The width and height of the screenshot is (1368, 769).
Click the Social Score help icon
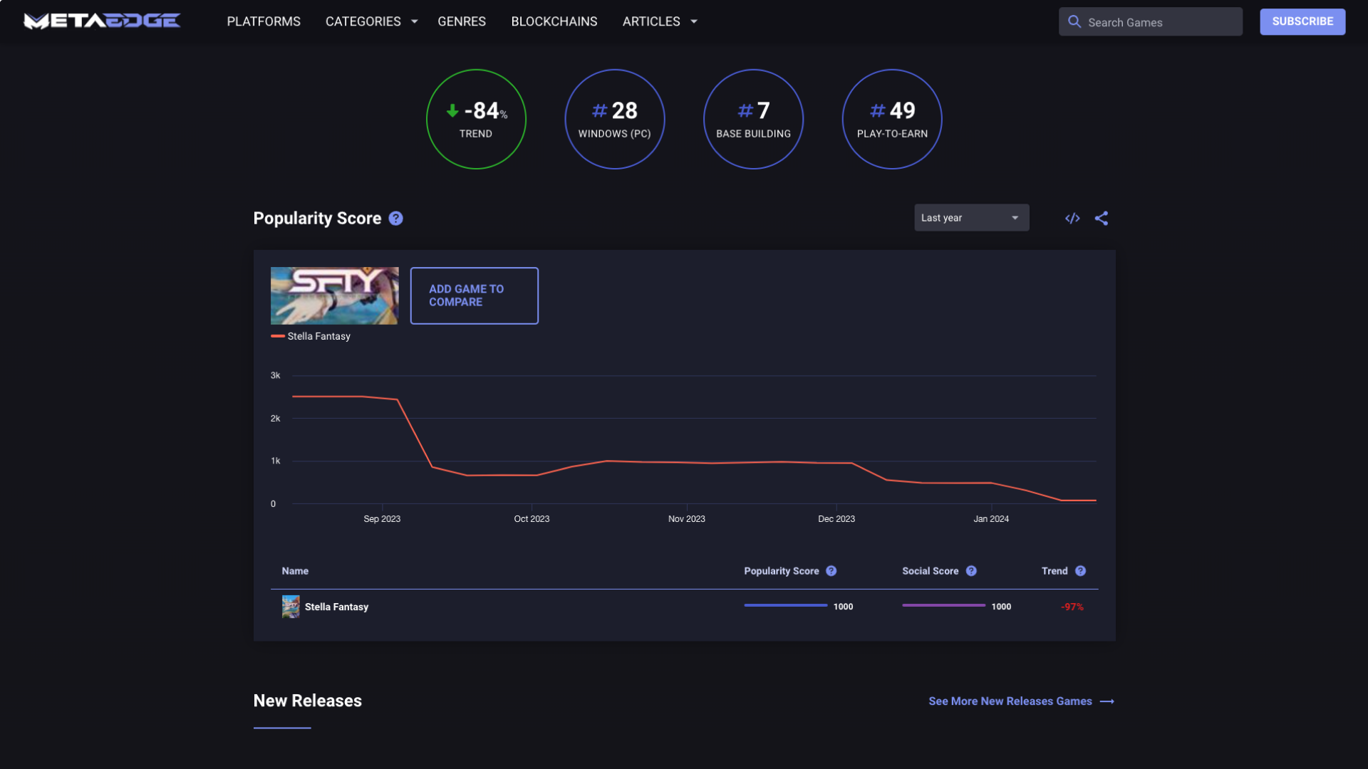pos(971,571)
